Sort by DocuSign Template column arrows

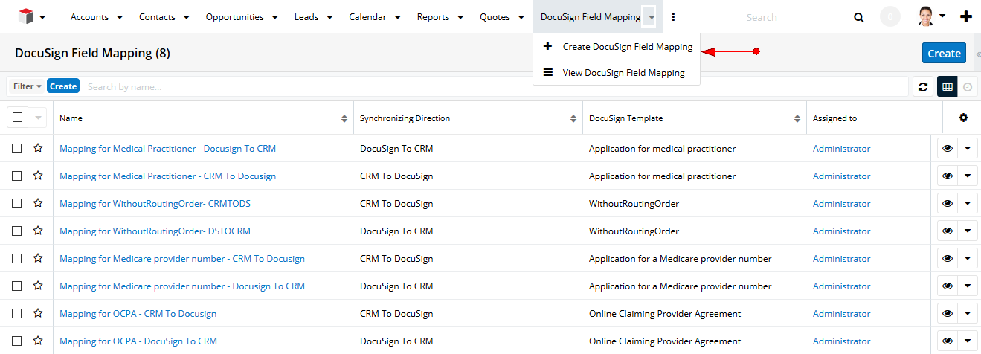click(797, 118)
